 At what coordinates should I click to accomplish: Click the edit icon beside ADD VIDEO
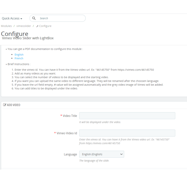point(4,105)
